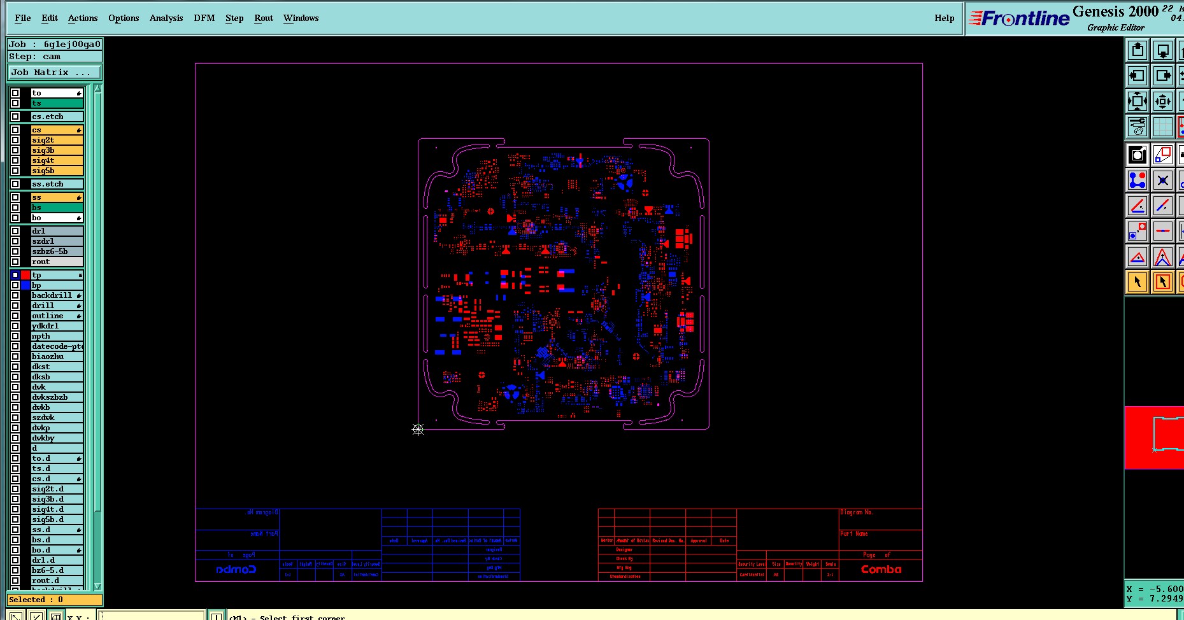Open the tools and palette settings icon

[x=1138, y=126]
